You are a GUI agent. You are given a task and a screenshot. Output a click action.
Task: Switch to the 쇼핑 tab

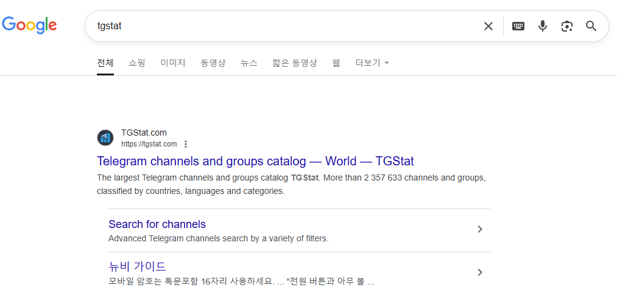pyautogui.click(x=137, y=63)
